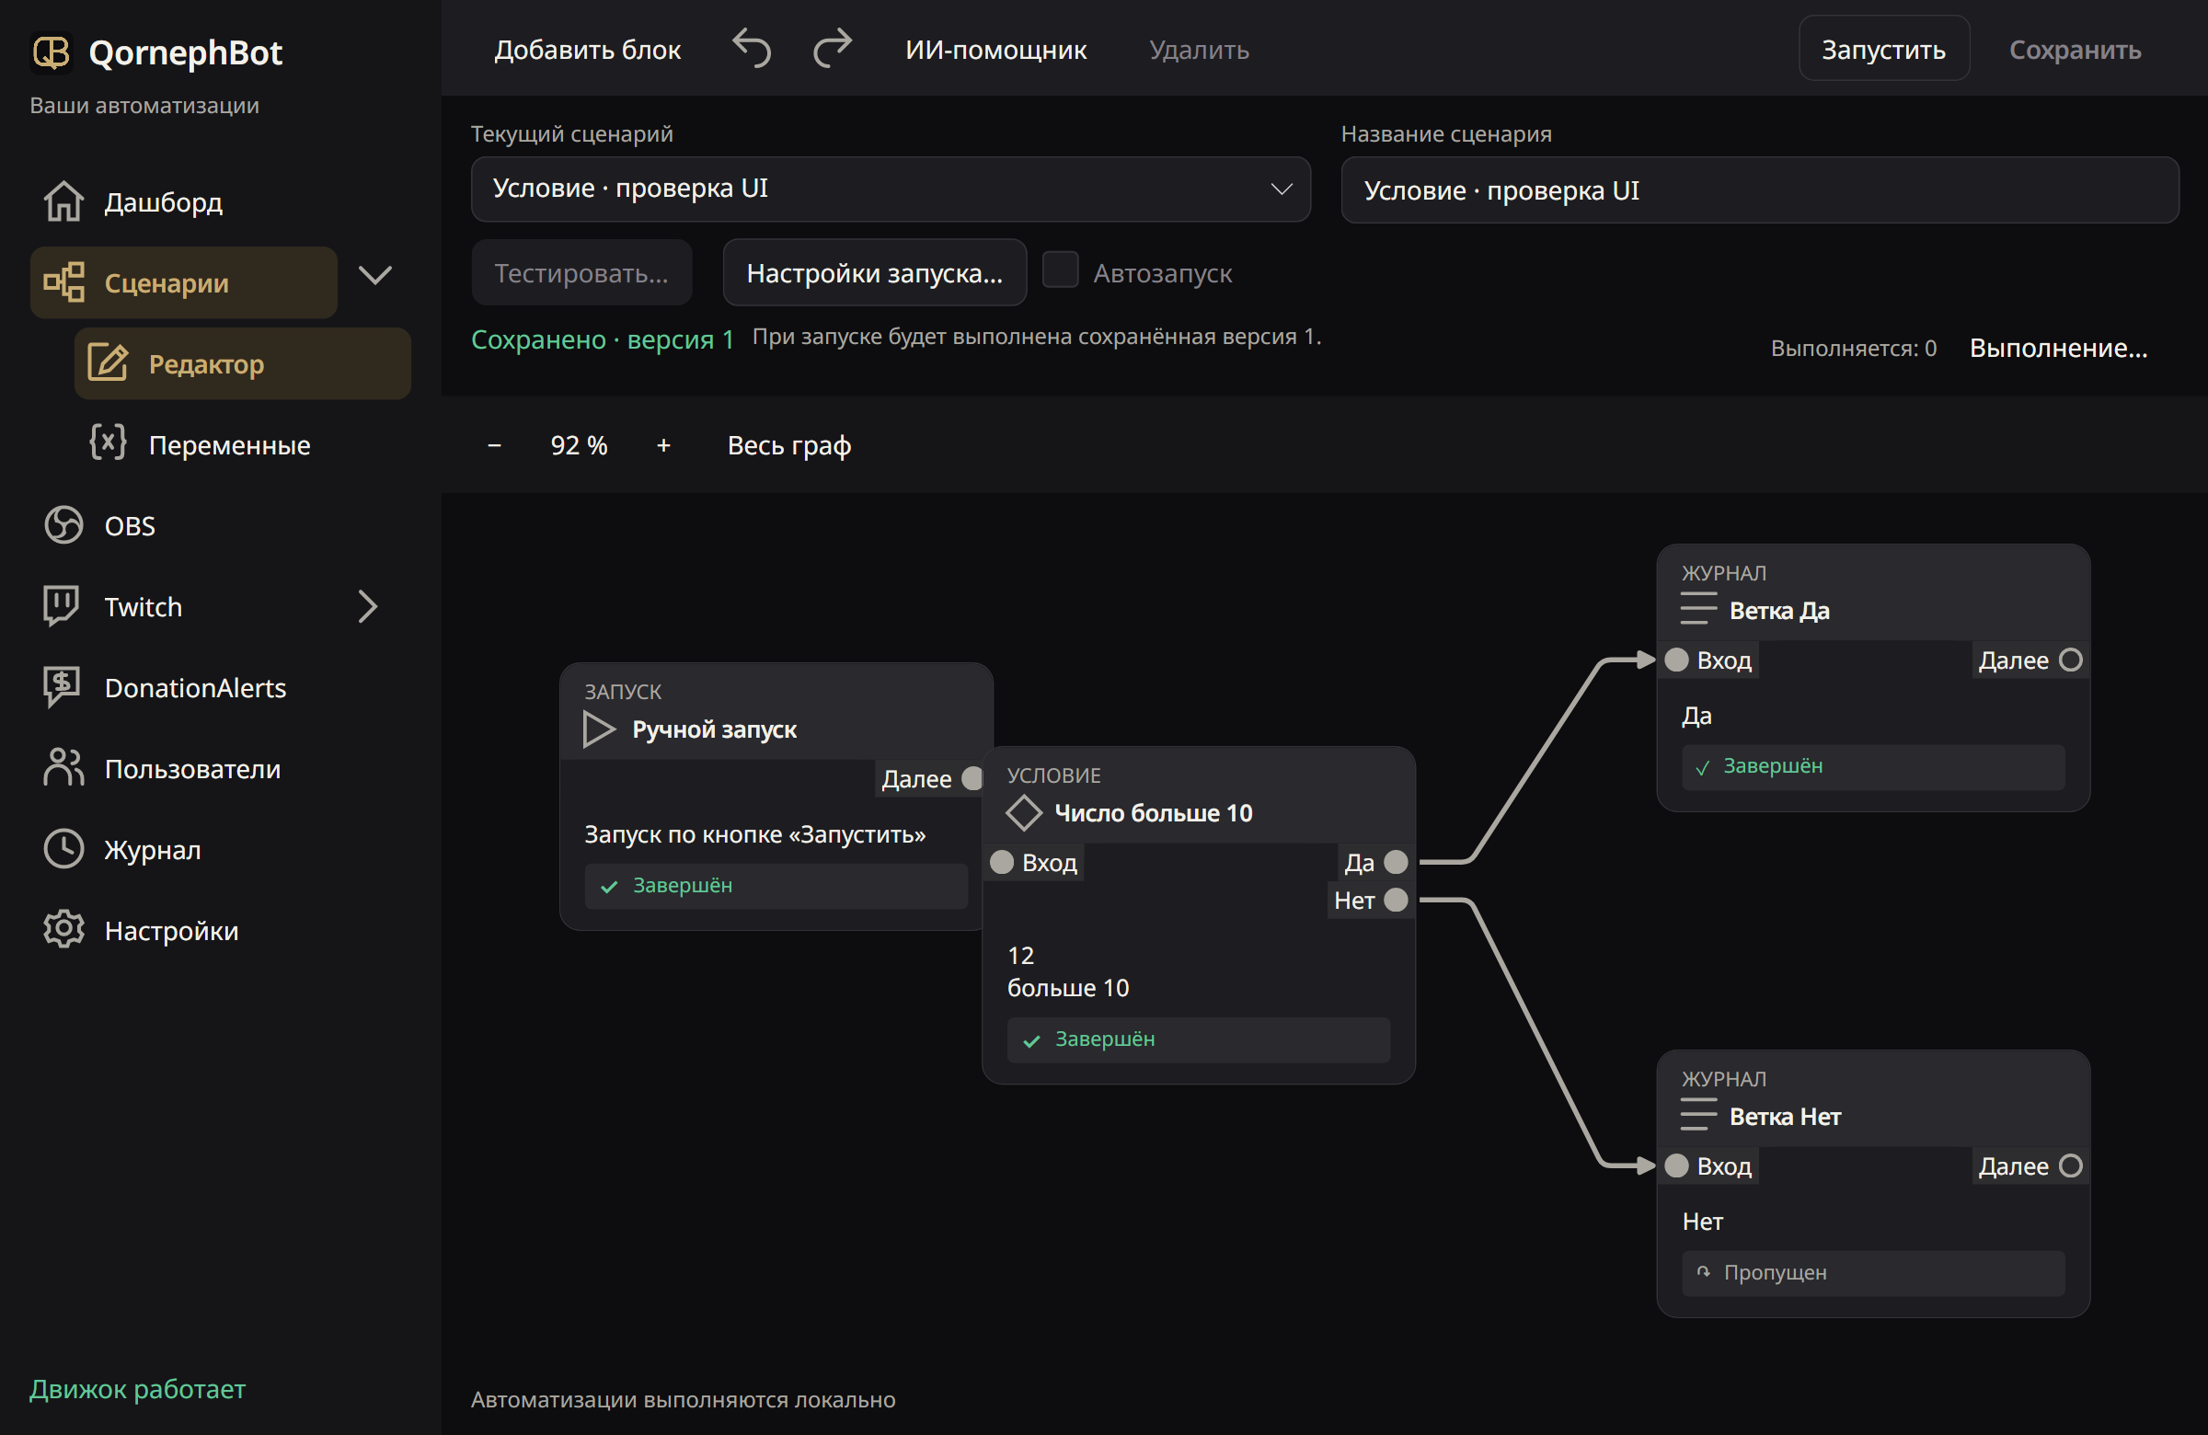2208x1435 pixels.
Task: Click Далее output port of Ветка Нет
Action: pos(2071,1165)
